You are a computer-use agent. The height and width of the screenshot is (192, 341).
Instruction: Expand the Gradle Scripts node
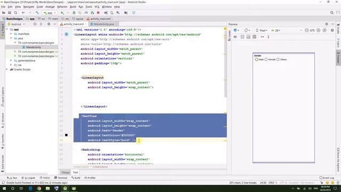pos(7,69)
